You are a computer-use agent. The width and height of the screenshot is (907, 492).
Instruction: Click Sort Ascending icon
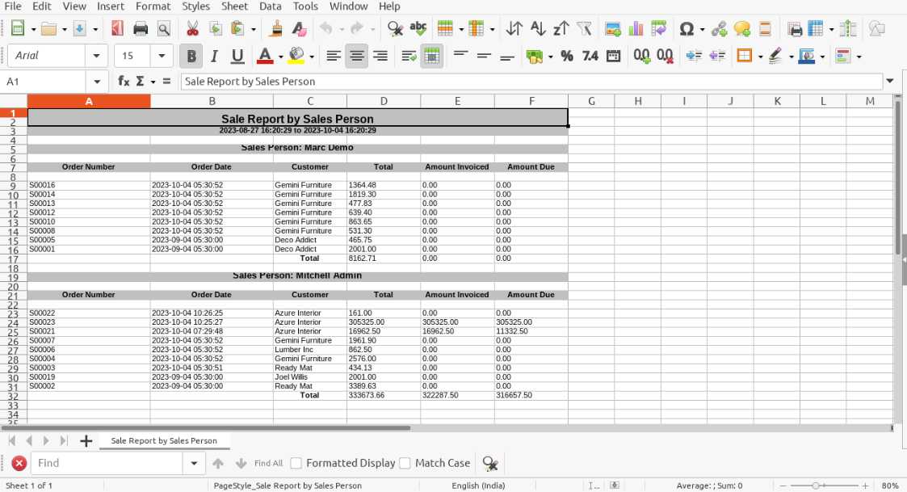[x=537, y=28]
